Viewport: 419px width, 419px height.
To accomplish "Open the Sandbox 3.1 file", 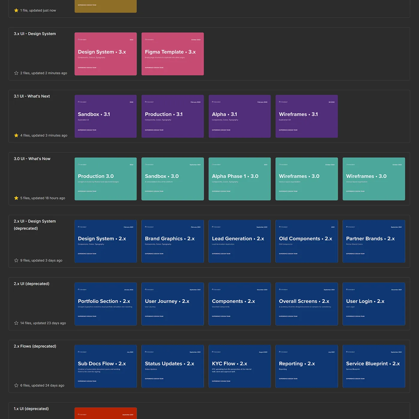I will [x=105, y=116].
